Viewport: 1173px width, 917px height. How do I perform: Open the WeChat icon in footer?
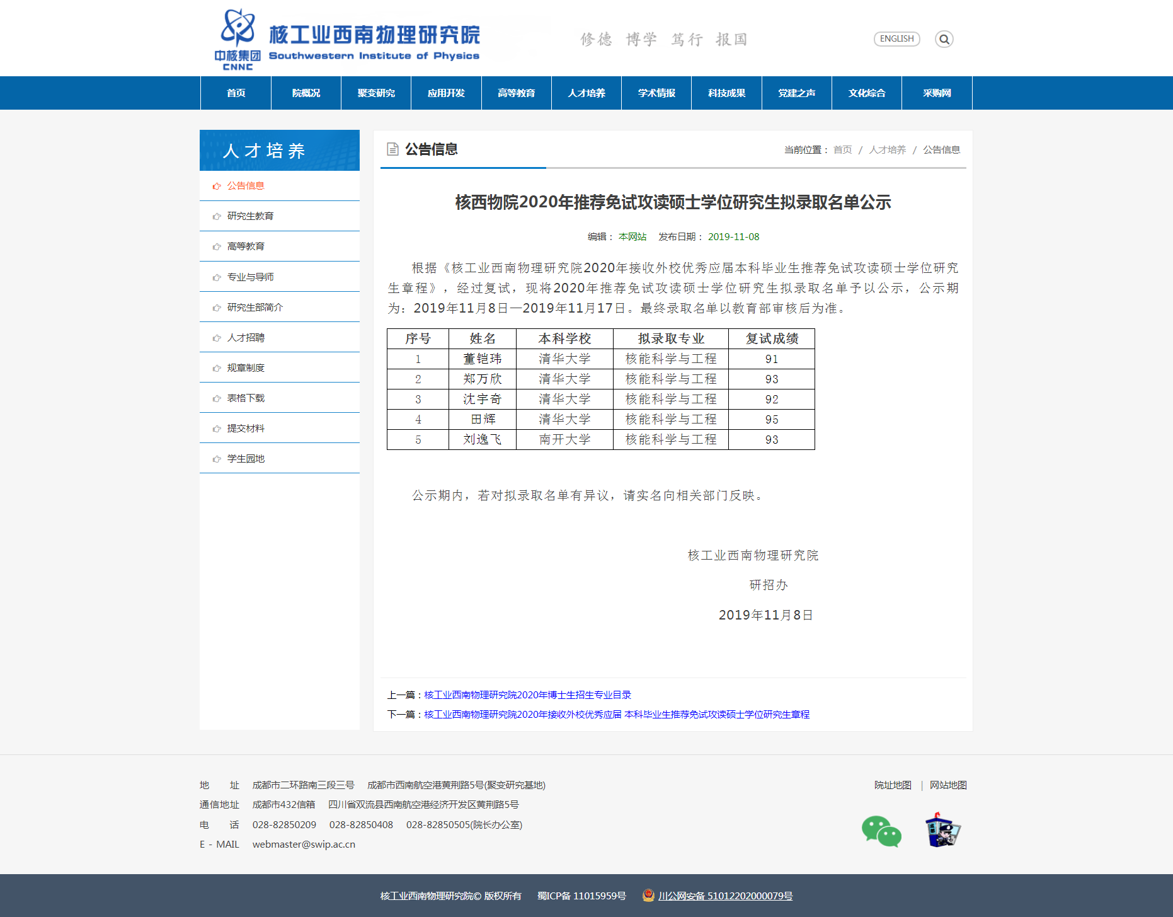click(881, 831)
